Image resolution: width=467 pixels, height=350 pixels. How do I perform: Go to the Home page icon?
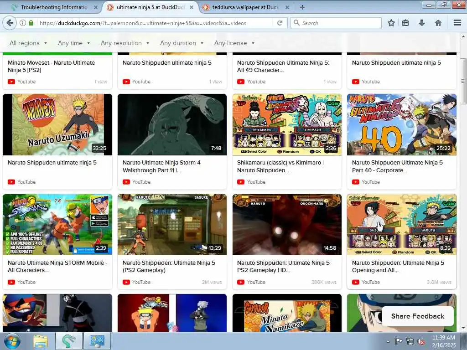[x=438, y=23]
